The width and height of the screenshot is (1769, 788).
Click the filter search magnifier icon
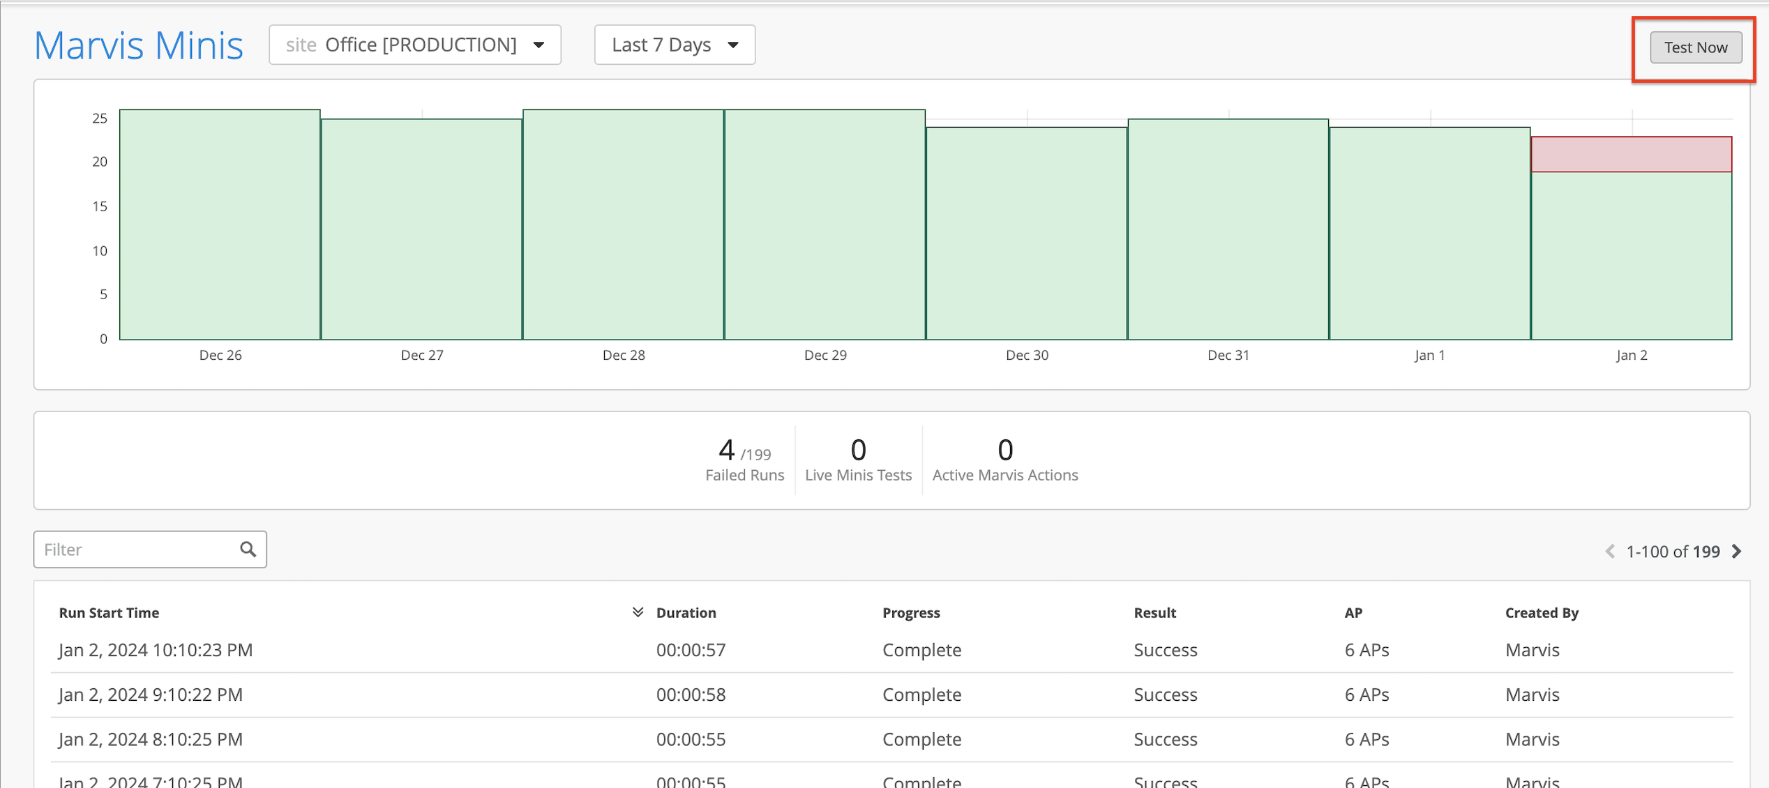pos(248,550)
